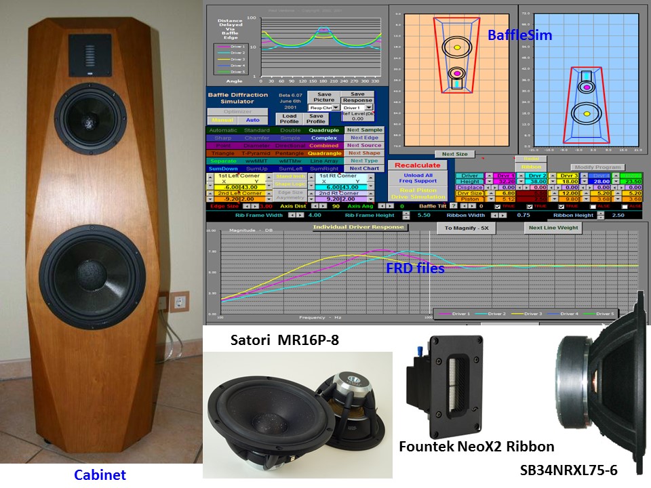Click the Next Size button
This screenshot has width=651, height=488.
pyautogui.click(x=454, y=154)
